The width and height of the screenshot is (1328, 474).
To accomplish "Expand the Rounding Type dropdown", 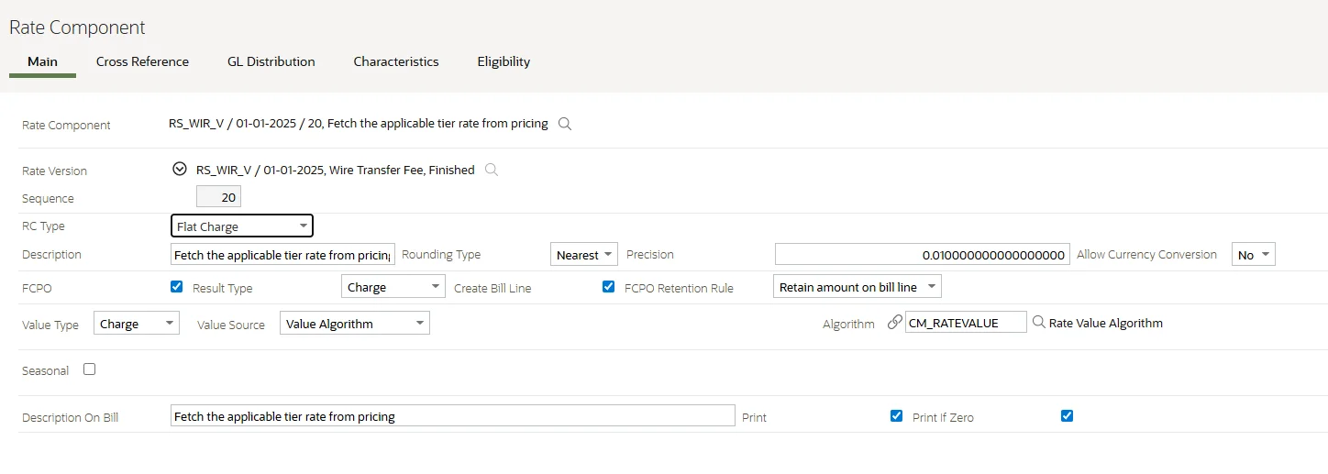I will [x=584, y=255].
